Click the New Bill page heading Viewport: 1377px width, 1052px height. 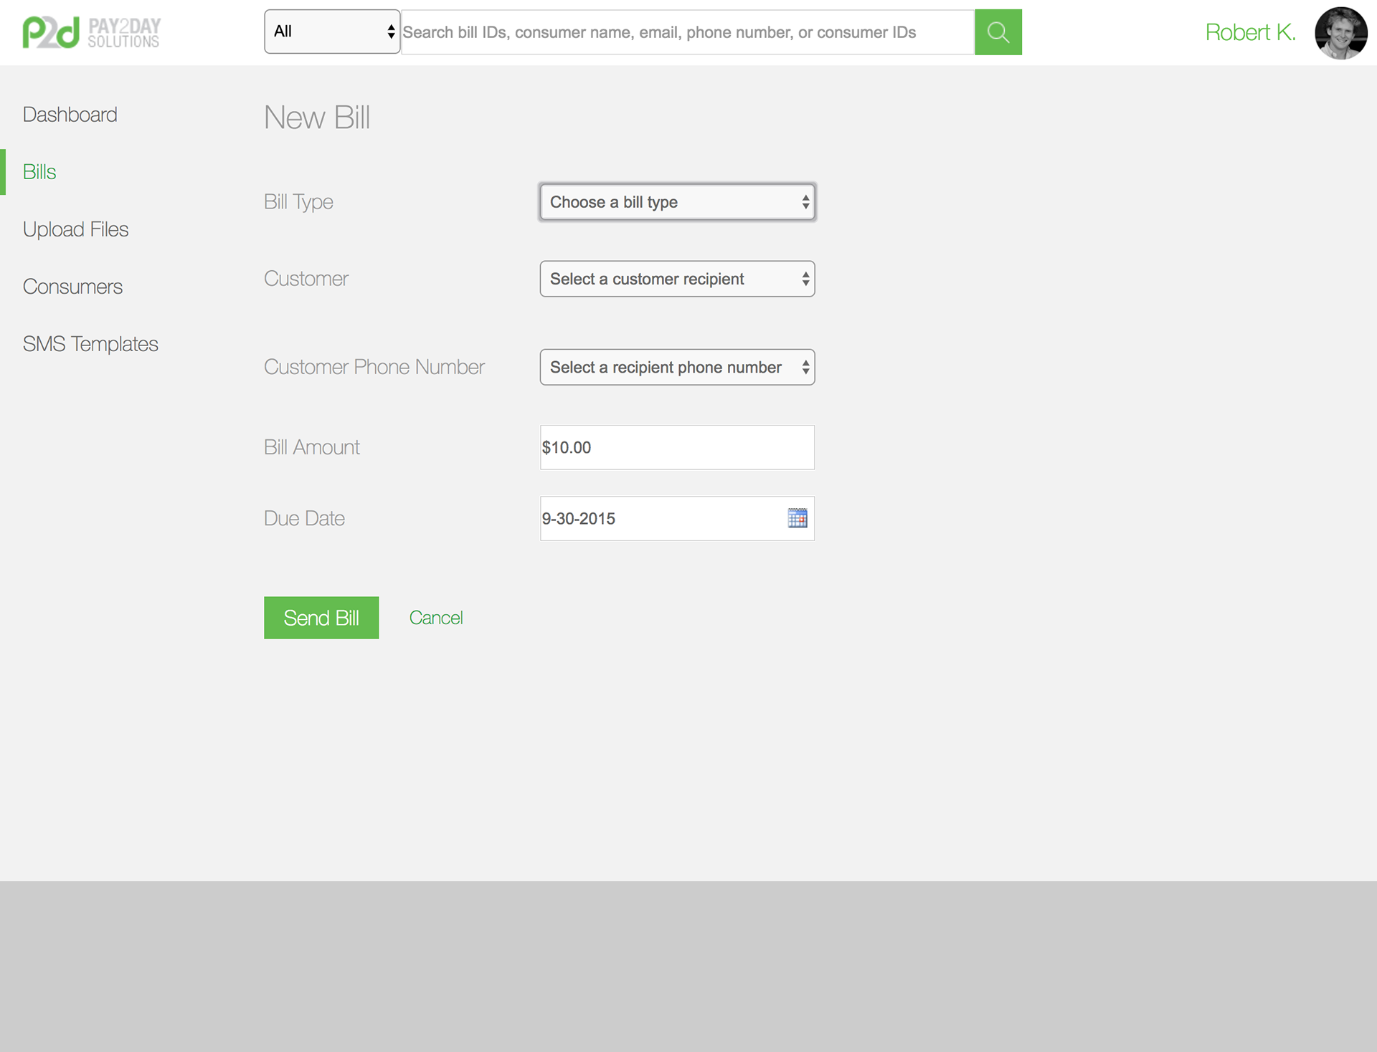pos(316,118)
